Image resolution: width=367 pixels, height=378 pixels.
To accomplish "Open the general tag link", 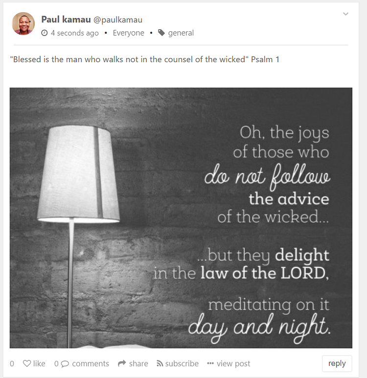I will 181,33.
